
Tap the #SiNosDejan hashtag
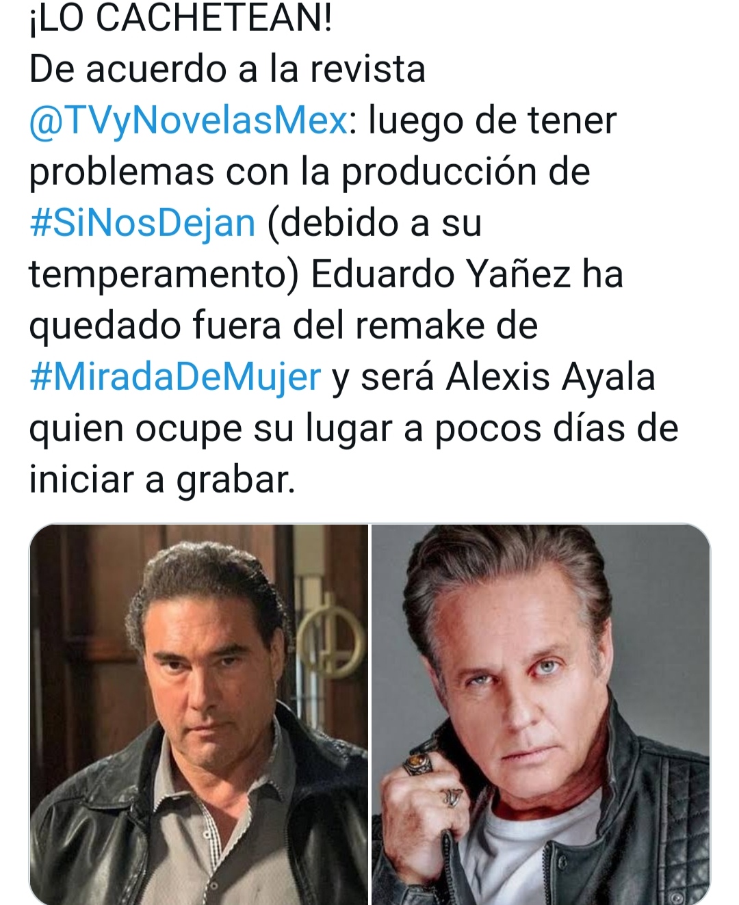tap(142, 224)
